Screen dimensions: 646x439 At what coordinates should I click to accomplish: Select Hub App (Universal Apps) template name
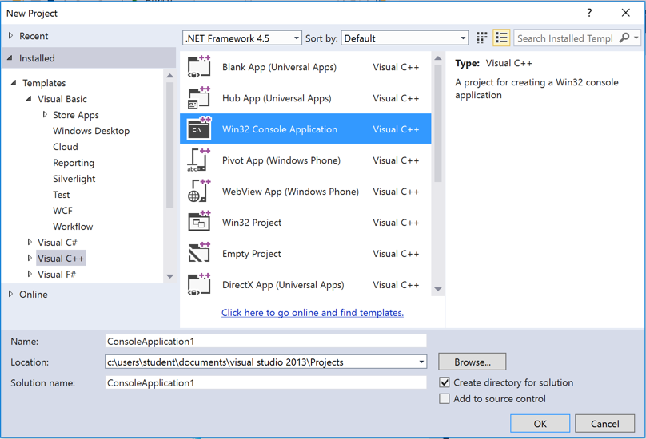pos(277,98)
